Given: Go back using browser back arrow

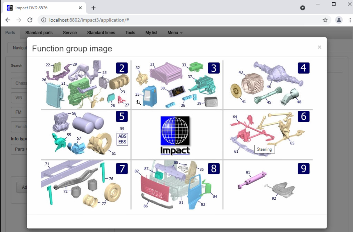Looking at the screenshot, I should 8,20.
